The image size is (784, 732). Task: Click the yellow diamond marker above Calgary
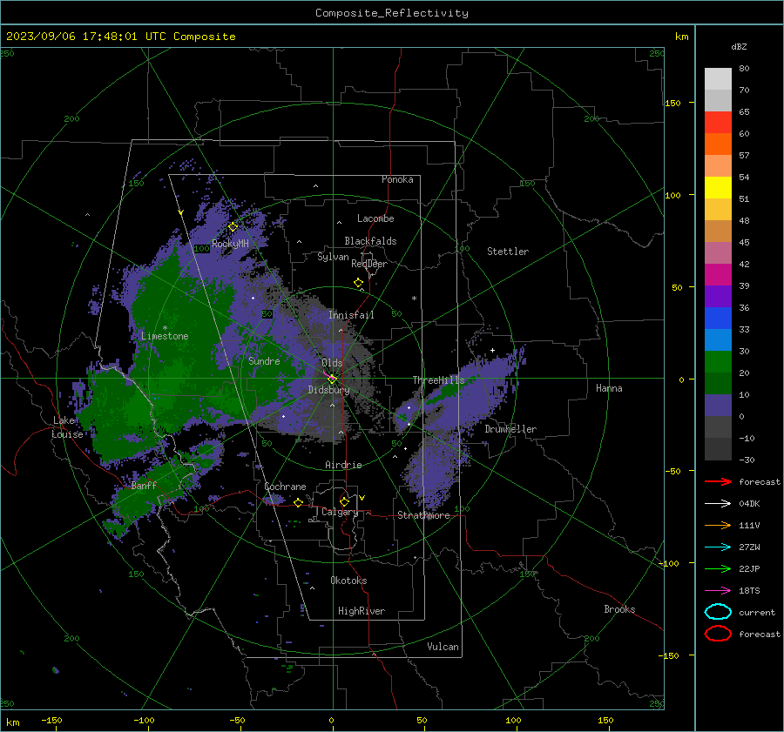(344, 501)
